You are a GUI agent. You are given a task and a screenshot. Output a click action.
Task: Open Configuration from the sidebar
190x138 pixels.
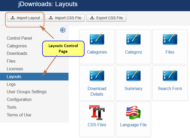coord(19,100)
